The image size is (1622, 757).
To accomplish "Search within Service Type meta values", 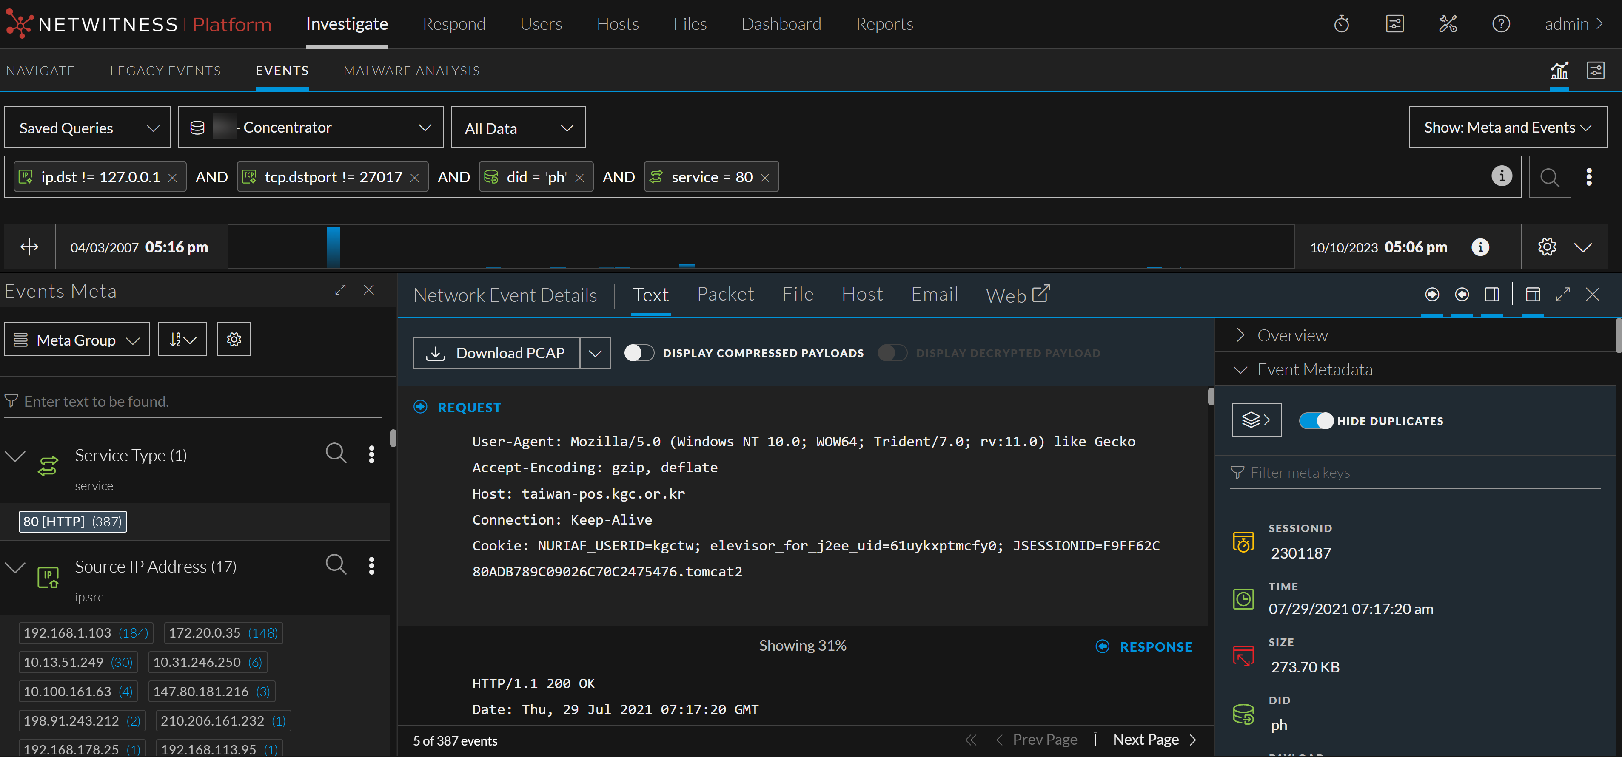I will pos(336,452).
